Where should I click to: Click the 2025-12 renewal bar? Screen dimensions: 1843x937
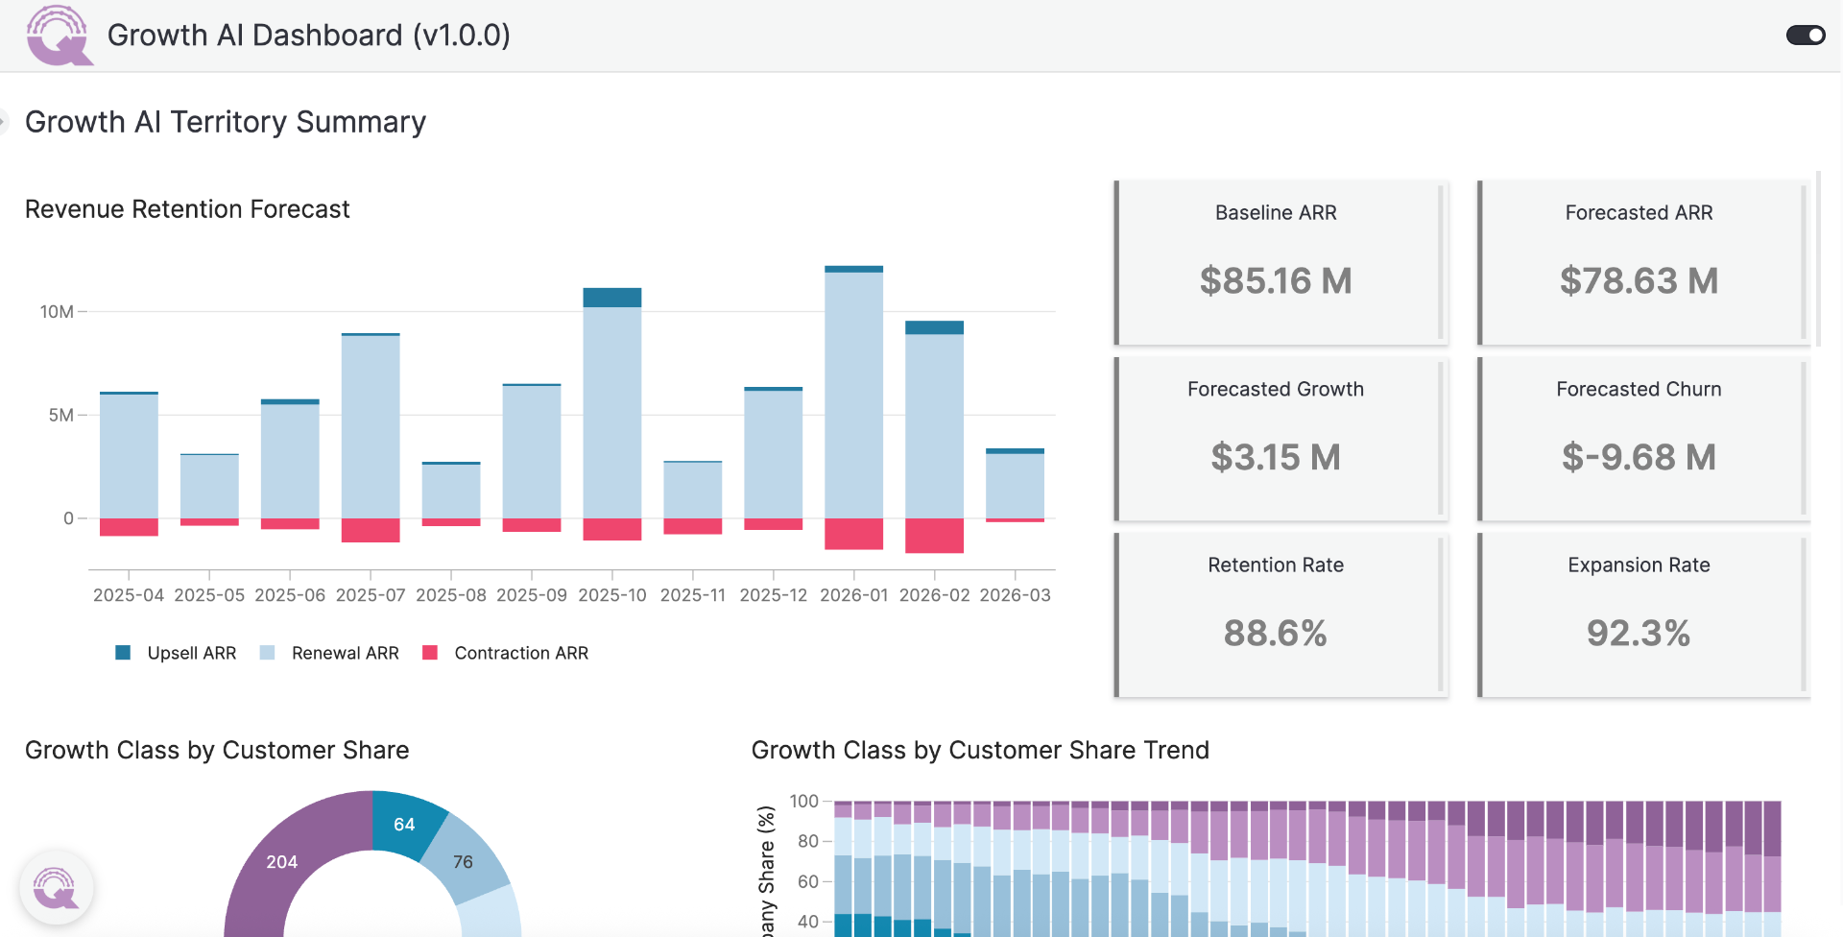[774, 454]
